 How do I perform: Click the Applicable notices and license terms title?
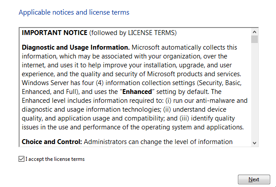pyautogui.click(x=74, y=12)
